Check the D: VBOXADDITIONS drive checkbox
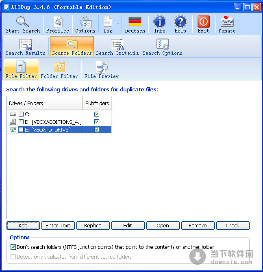The width and height of the screenshot is (263, 272). pyautogui.click(x=21, y=122)
